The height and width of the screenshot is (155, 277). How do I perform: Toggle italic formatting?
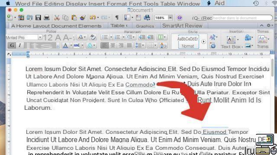click(20, 45)
